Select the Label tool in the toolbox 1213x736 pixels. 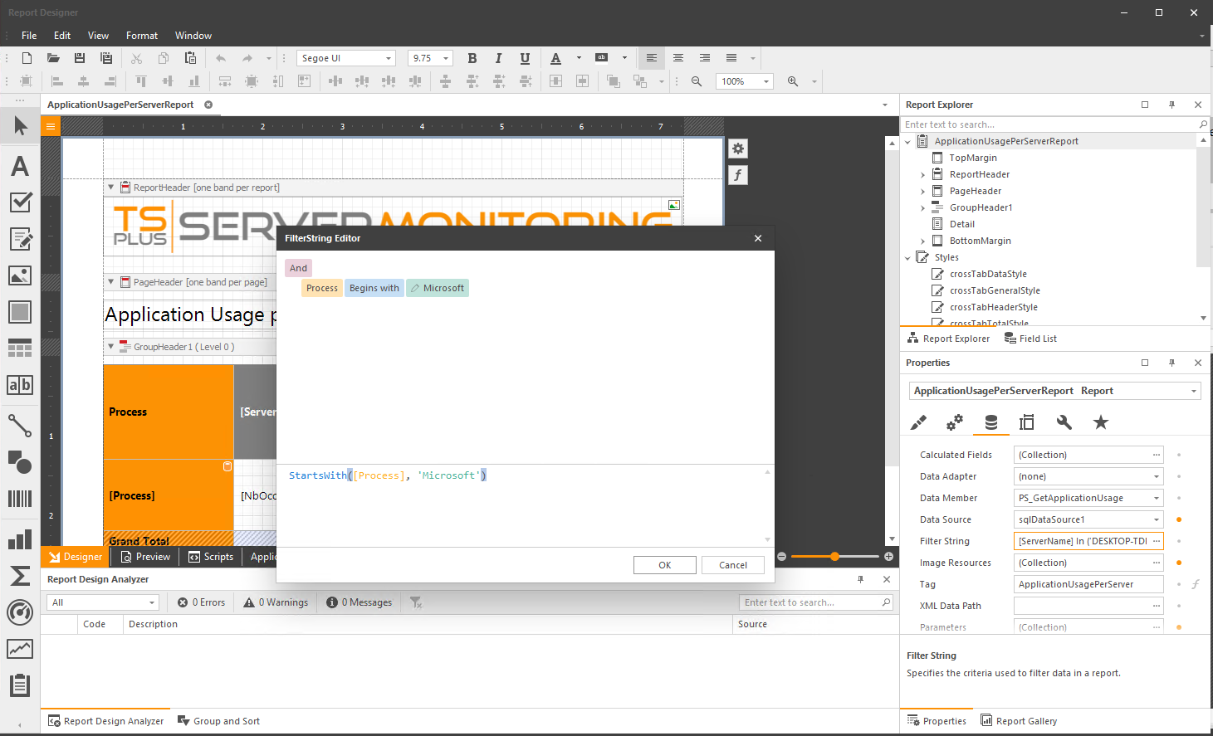tap(21, 166)
